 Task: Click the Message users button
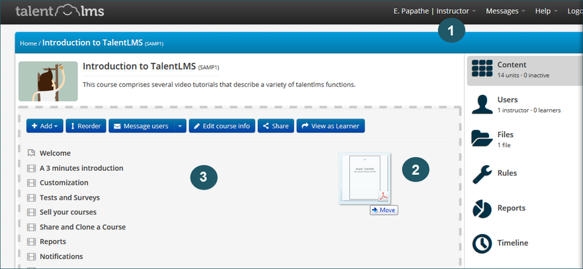(x=142, y=126)
